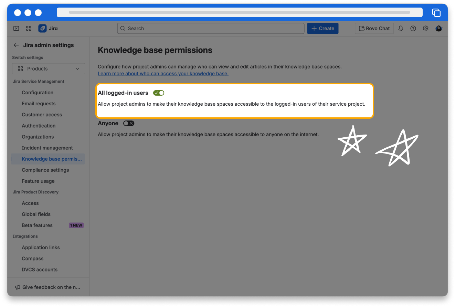
Task: Click into the Search field
Action: [x=211, y=29]
